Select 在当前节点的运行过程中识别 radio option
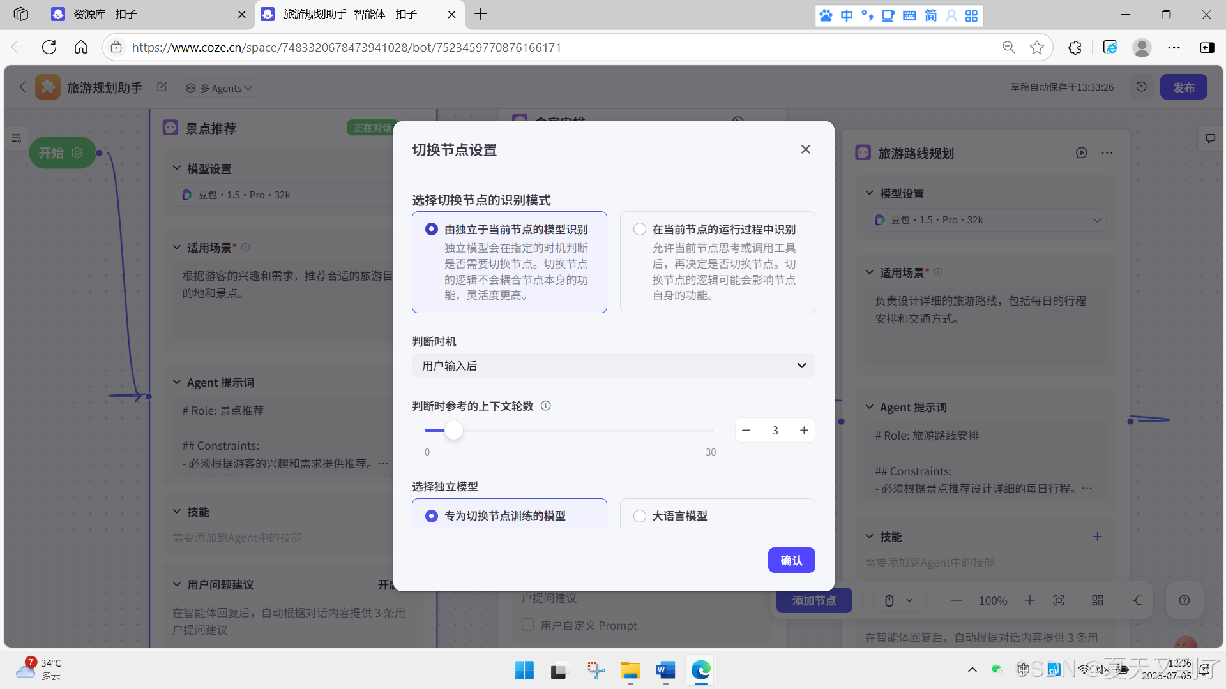1226x689 pixels. (x=640, y=229)
